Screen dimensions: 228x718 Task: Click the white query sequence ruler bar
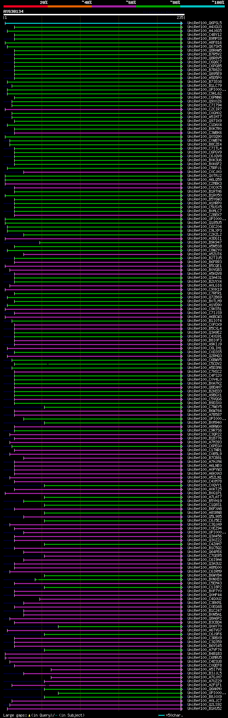[94, 15]
